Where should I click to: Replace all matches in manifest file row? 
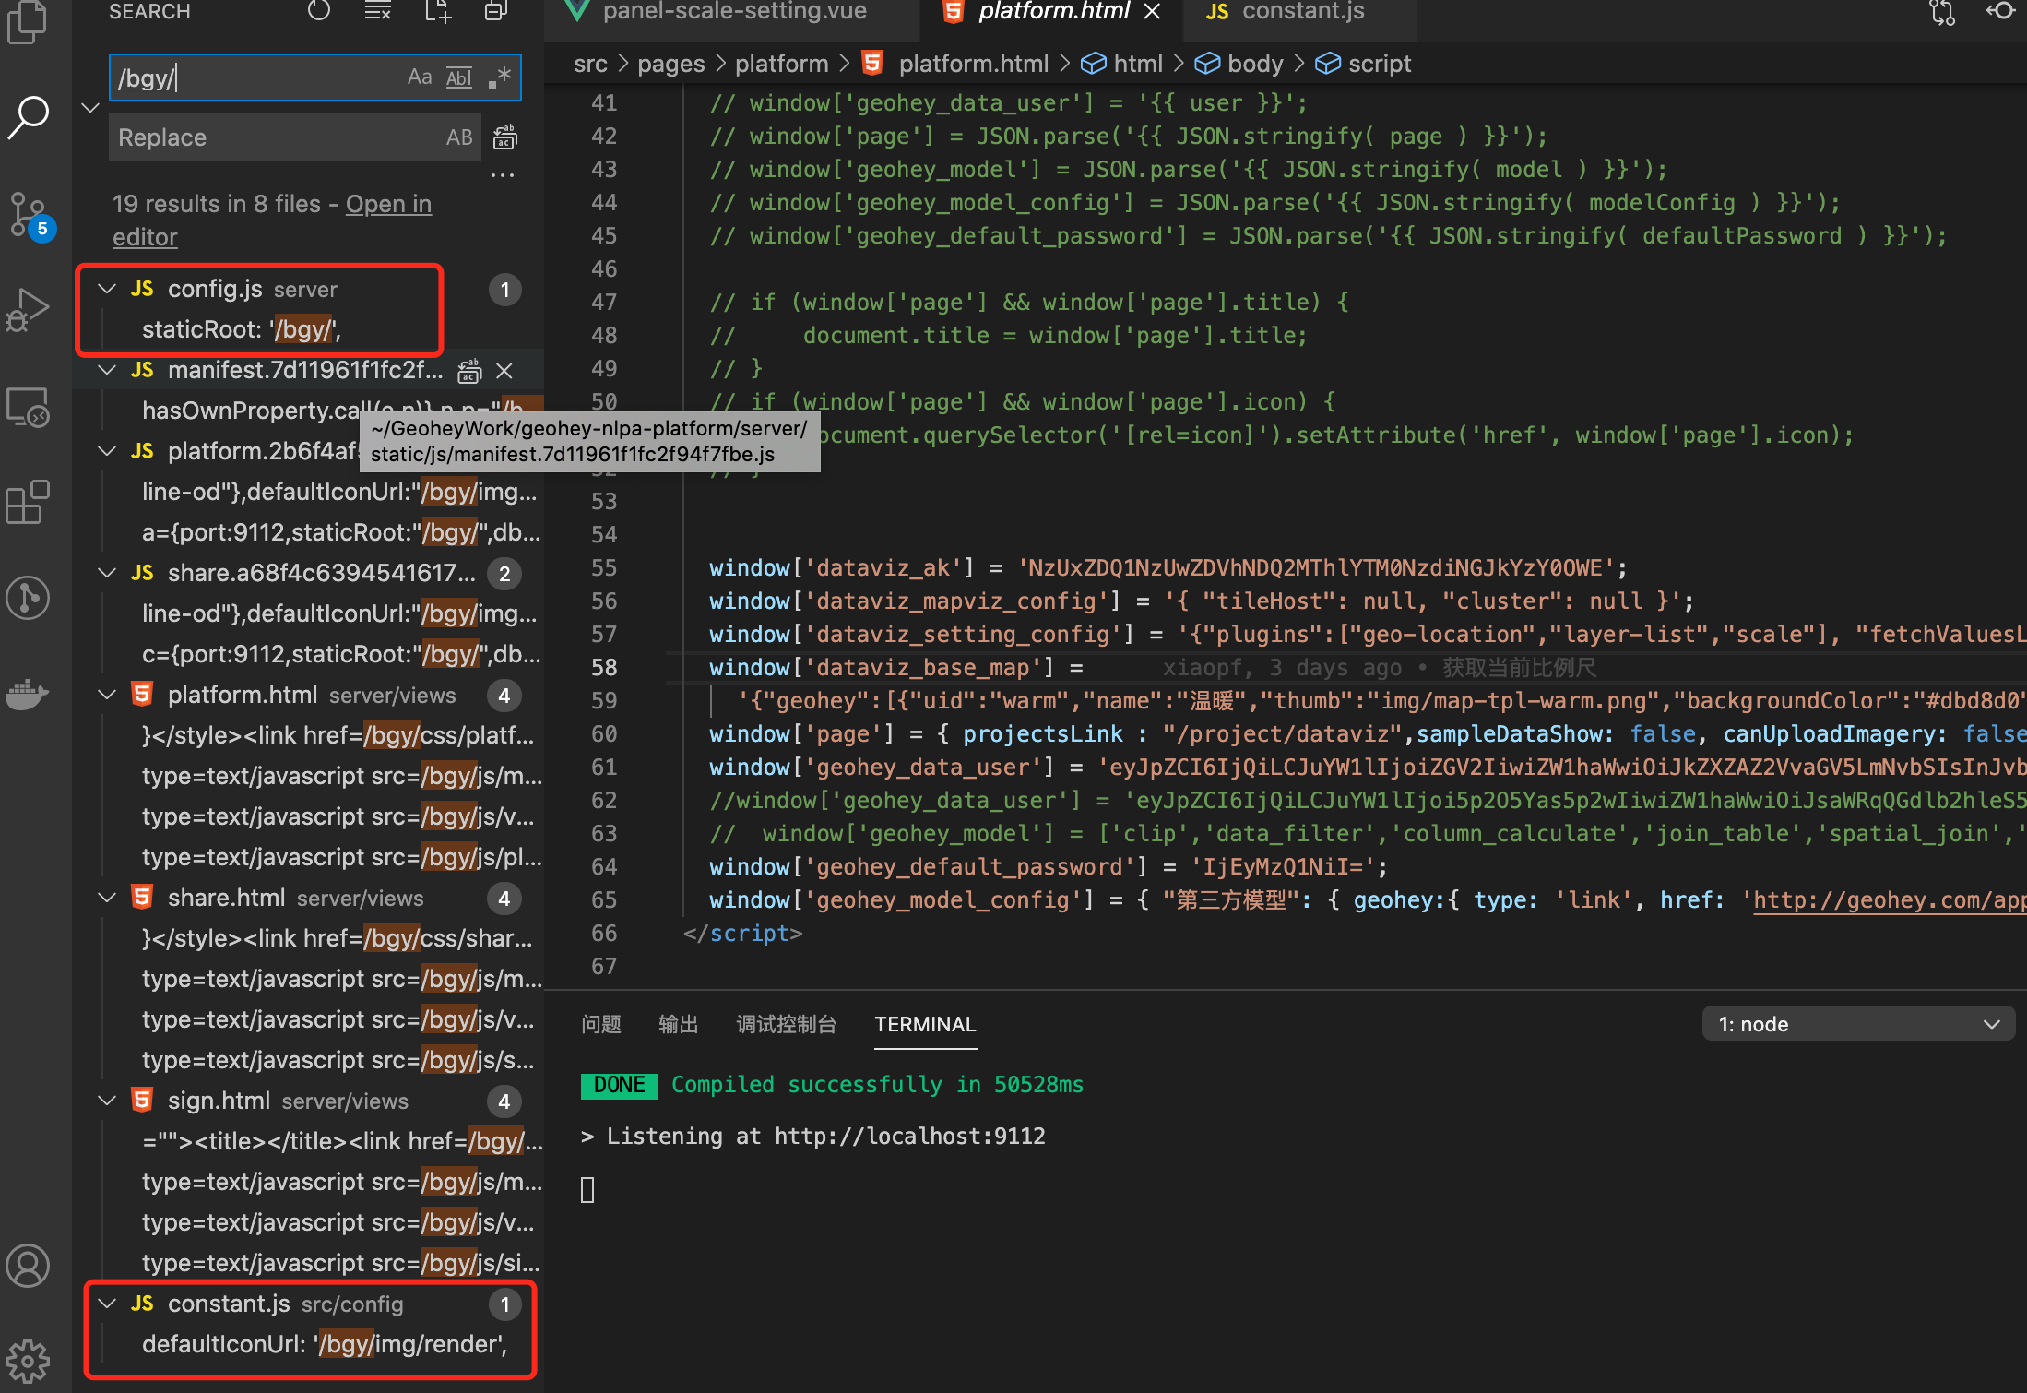click(470, 371)
